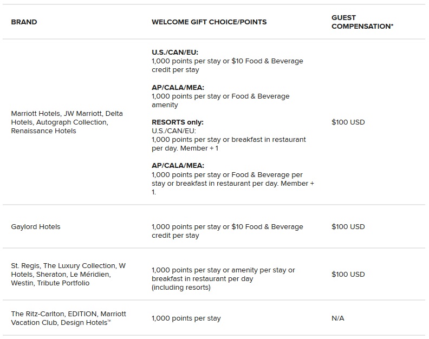Click the RESORTS only heading
This screenshot has height=339, width=429.
(x=178, y=122)
